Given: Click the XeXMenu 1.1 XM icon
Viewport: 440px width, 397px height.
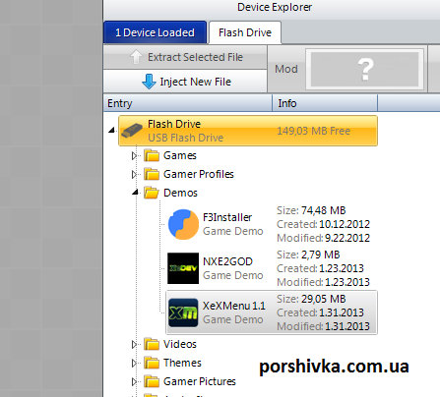Looking at the screenshot, I should coord(183,312).
